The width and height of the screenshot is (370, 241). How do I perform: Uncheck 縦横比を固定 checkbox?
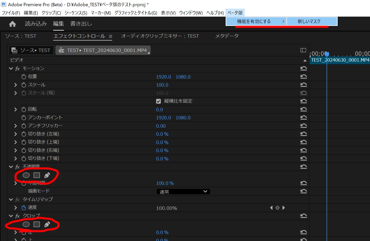[158, 101]
